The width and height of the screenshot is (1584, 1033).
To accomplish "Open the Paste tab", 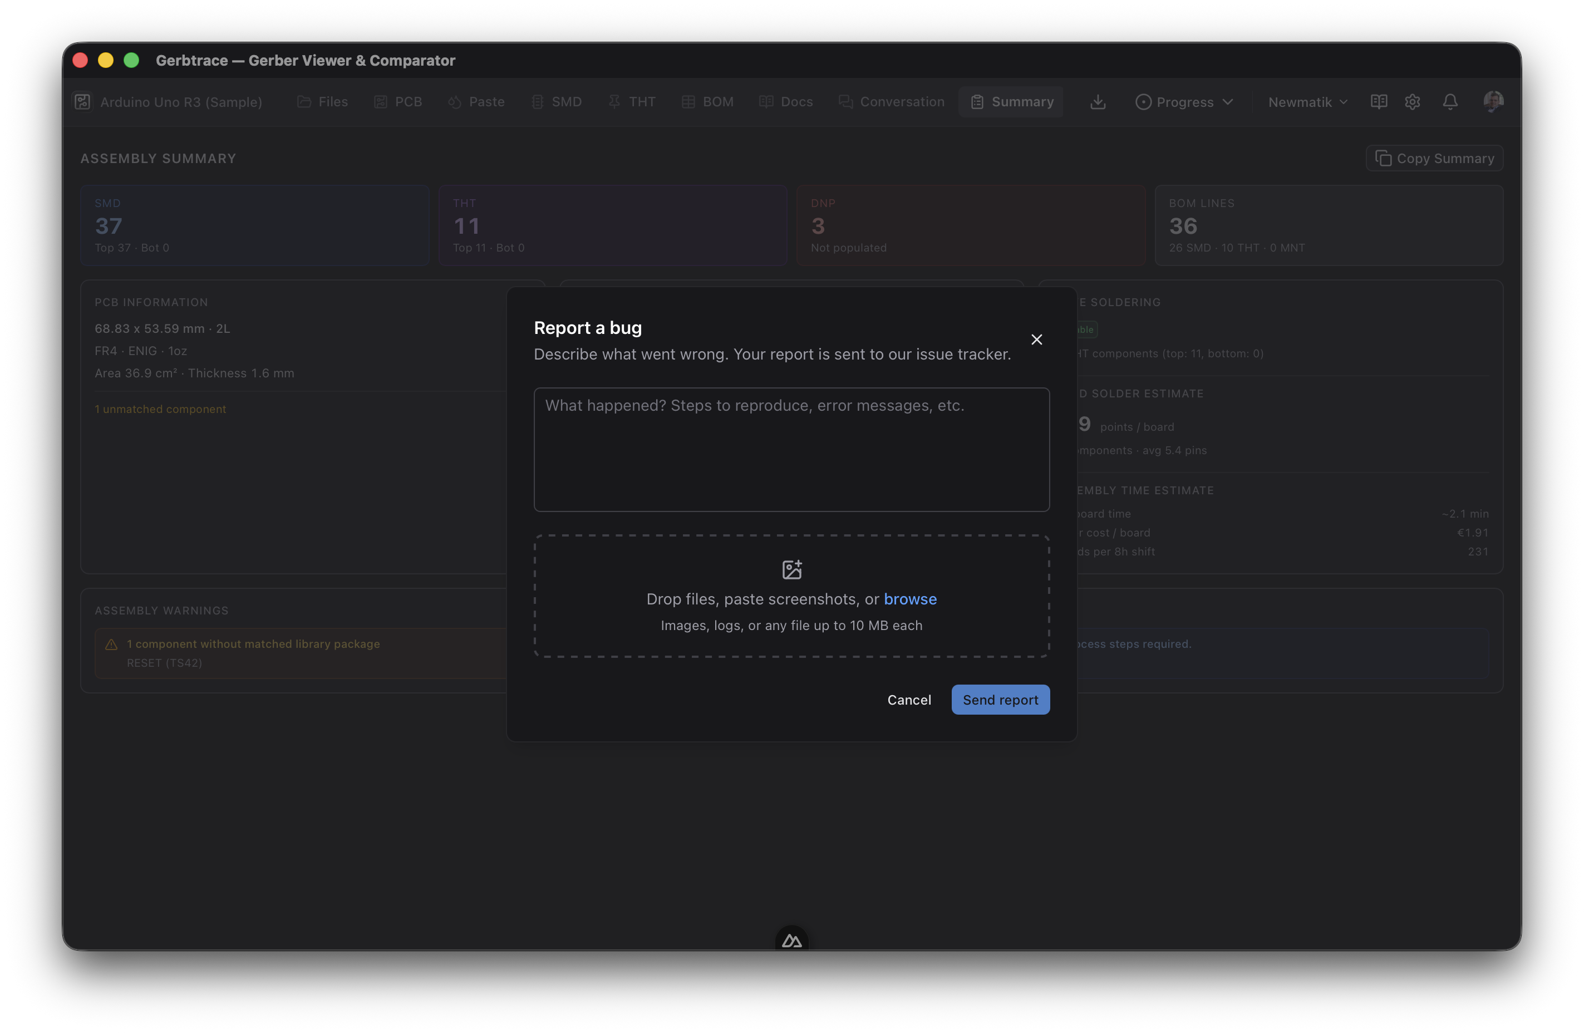I will [x=476, y=102].
